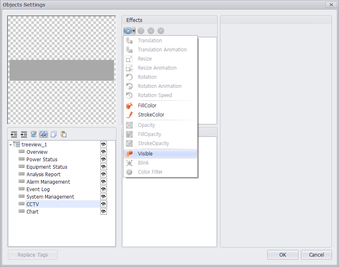Close the Objects Settings dialog
339x267 pixels.
(x=331, y=5)
